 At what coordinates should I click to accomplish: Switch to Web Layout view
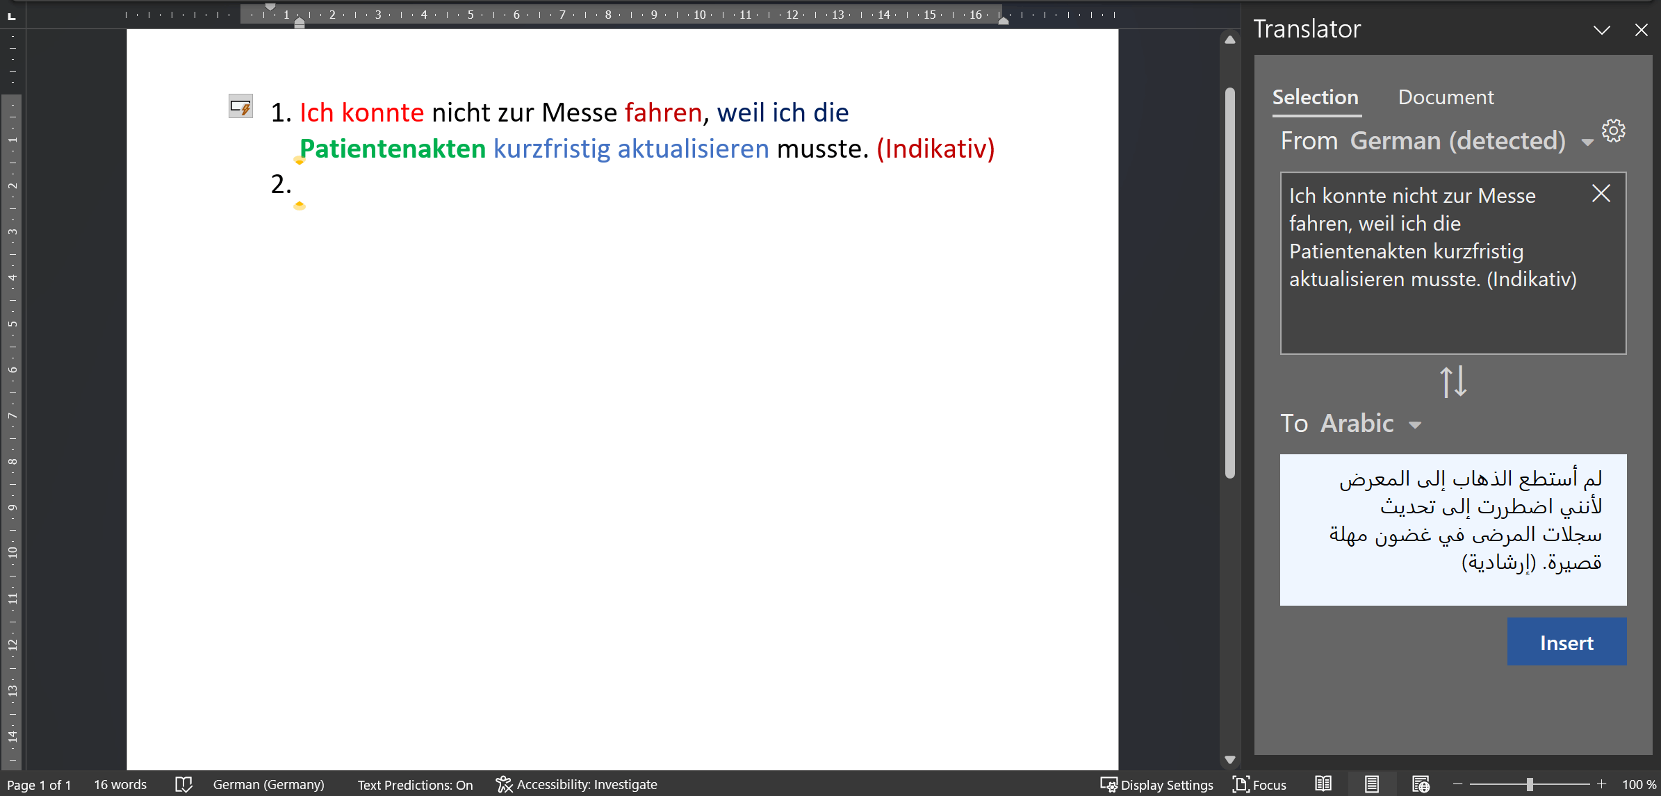pos(1421,784)
